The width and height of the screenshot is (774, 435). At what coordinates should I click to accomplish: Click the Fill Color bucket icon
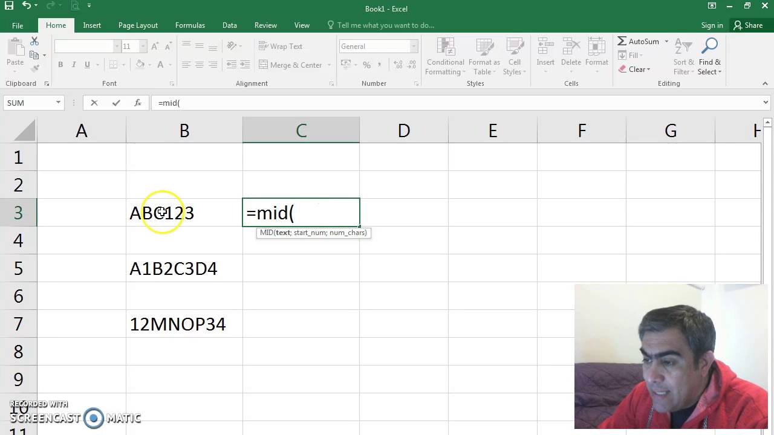click(140, 65)
